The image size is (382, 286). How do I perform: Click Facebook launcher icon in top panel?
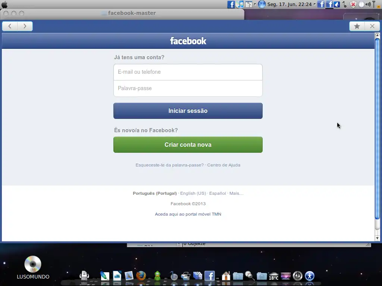pos(231,4)
